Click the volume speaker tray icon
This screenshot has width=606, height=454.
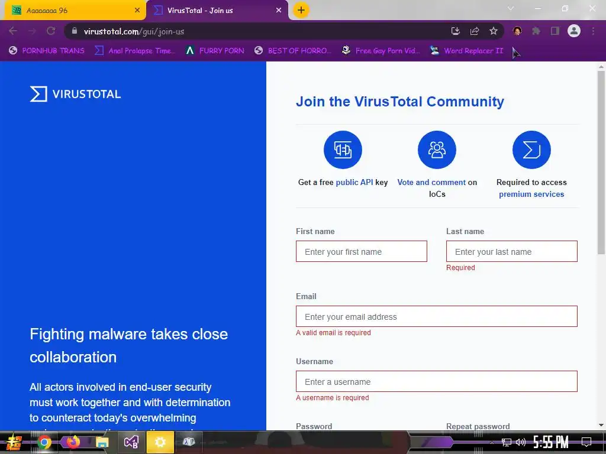pos(521,442)
